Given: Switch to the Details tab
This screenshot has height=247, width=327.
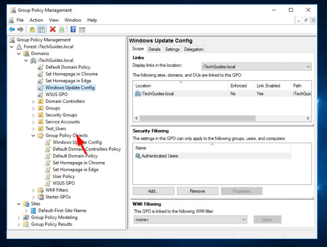Looking at the screenshot, I should tap(154, 49).
